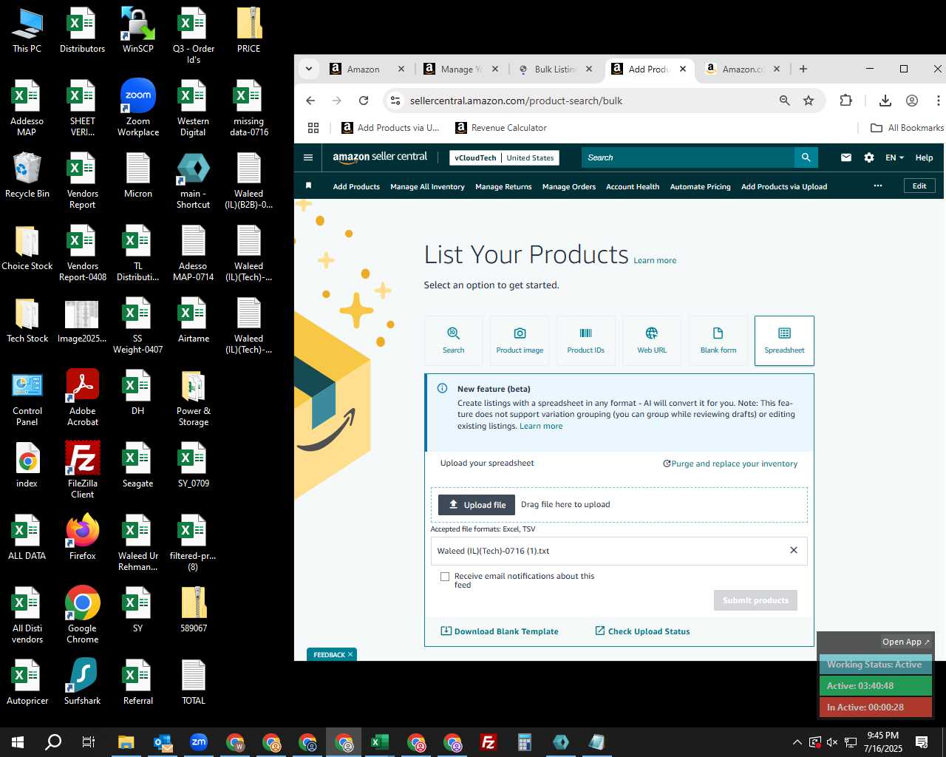Open FileZilla Client desktop icon
The width and height of the screenshot is (946, 757).
[x=83, y=470]
